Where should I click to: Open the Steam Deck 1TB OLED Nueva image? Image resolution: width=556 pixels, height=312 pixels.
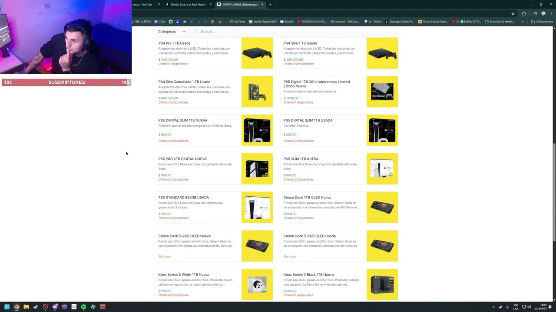[382, 208]
